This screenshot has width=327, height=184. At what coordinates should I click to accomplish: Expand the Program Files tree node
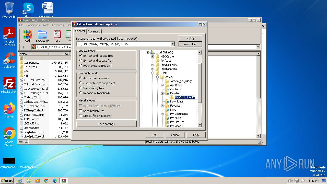153,65
